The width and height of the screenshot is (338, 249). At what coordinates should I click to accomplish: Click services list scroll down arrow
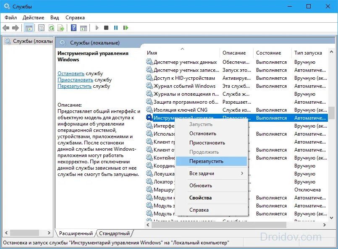[x=332, y=218]
